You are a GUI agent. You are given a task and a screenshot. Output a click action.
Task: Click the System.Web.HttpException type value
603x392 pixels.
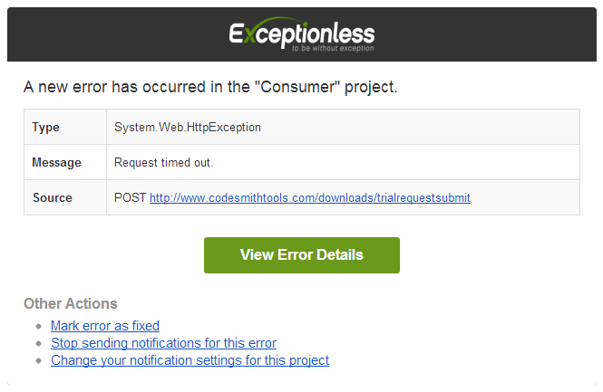pyautogui.click(x=188, y=128)
